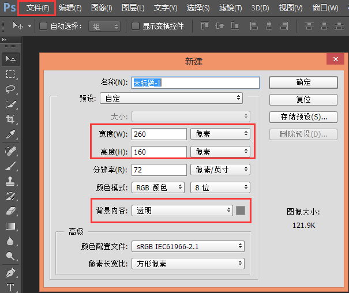The height and width of the screenshot is (293, 349).
Task: Click the 名称 name input field
Action: [196, 82]
